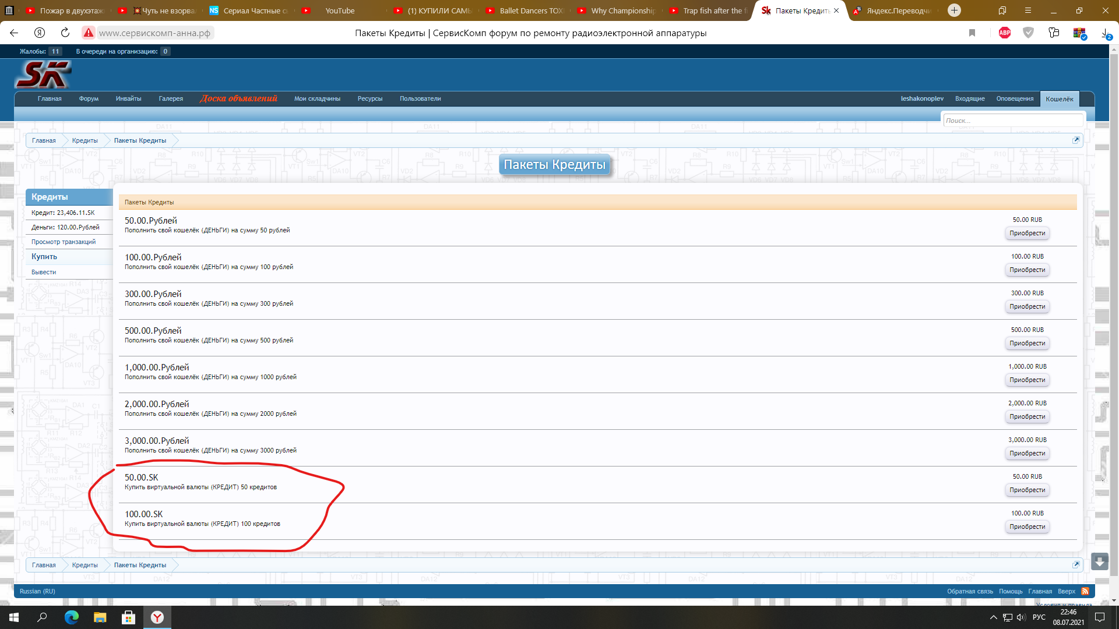This screenshot has width=1119, height=629.
Task: Open Microsoft Edge from the taskbar
Action: pos(72,617)
